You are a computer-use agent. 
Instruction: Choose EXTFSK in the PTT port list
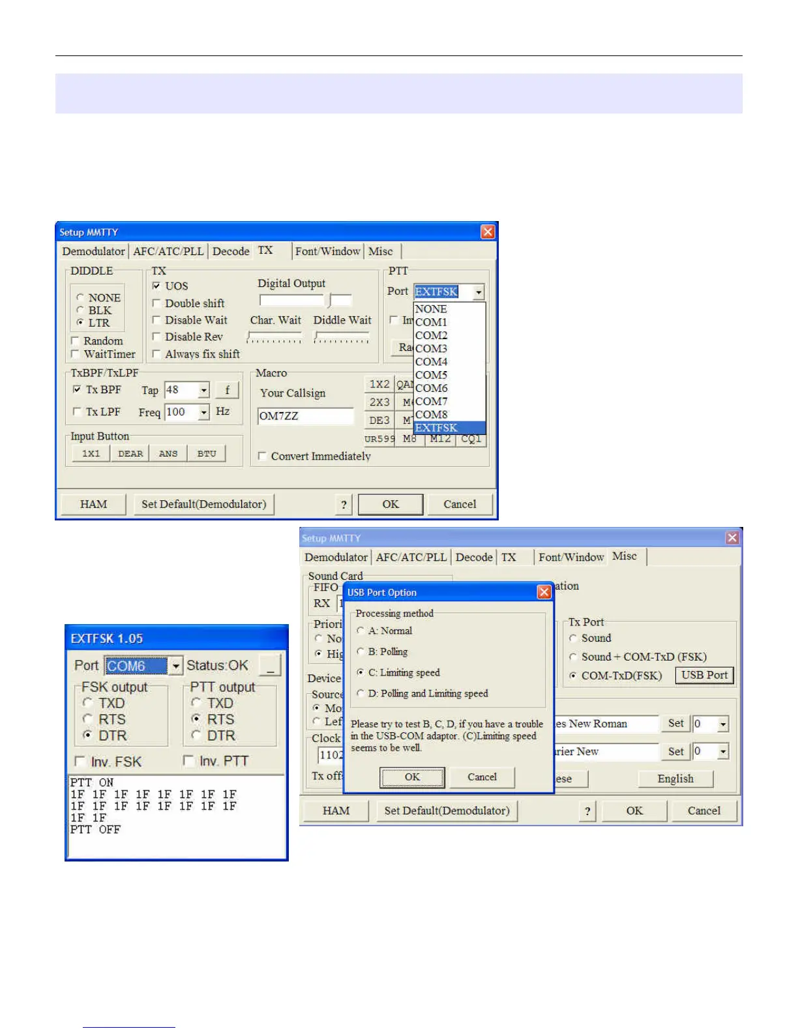pos(450,428)
